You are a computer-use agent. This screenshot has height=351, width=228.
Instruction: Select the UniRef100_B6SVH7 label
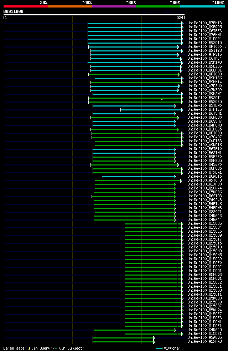[x=204, y=121]
